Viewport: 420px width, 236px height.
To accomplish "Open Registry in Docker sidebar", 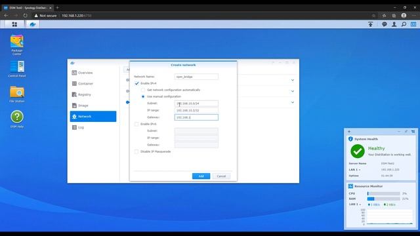I will pos(93,94).
